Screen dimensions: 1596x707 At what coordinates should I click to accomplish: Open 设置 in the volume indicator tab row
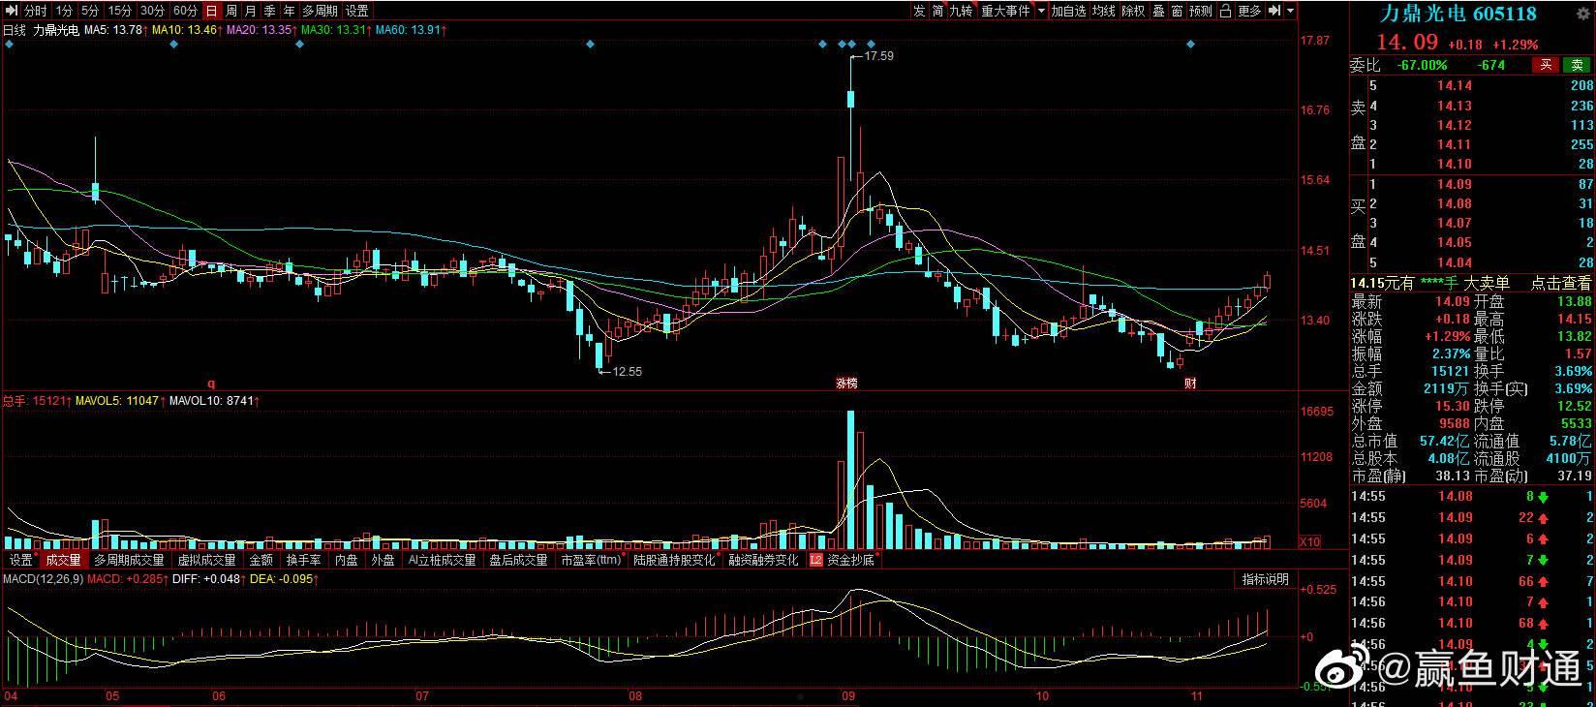(20, 560)
